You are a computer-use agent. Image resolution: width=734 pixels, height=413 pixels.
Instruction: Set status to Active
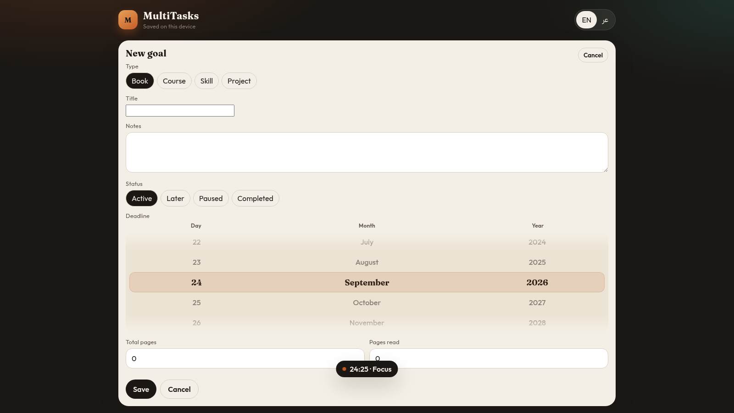(142, 198)
